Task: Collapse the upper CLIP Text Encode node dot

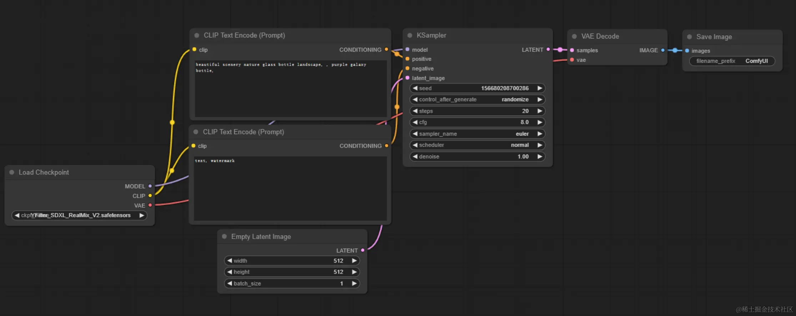Action: [197, 35]
